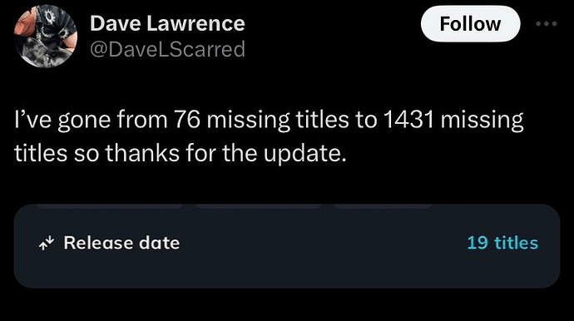
Task: Click the word thanks in the tweet
Action: click(x=143, y=153)
